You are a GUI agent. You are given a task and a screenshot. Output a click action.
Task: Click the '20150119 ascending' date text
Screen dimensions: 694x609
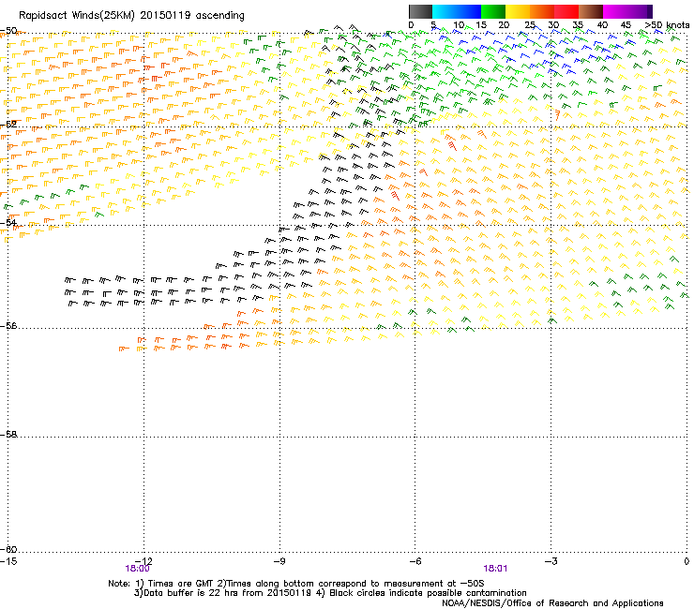[192, 15]
